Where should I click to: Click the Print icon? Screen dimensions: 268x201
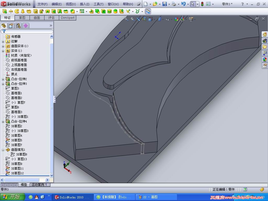coord(174,4)
